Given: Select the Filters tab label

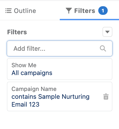Looking at the screenshot, I should click(x=85, y=11).
